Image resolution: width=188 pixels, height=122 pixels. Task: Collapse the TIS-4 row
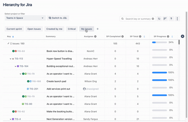pyautogui.click(x=11, y=119)
